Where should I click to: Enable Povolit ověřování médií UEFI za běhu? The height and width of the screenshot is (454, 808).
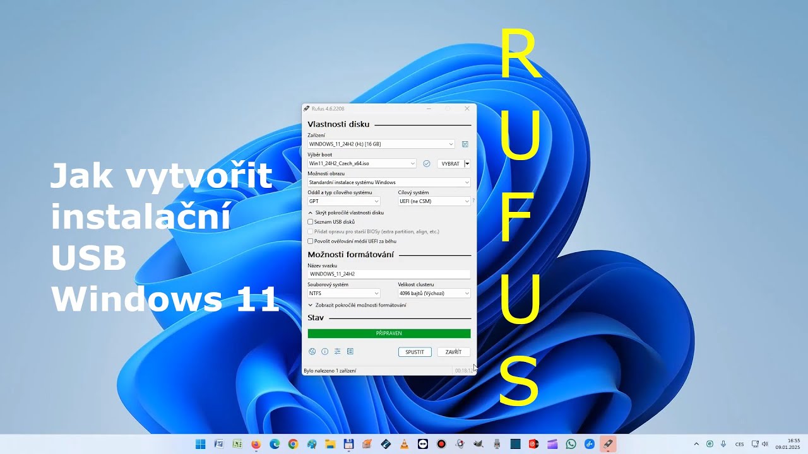310,241
